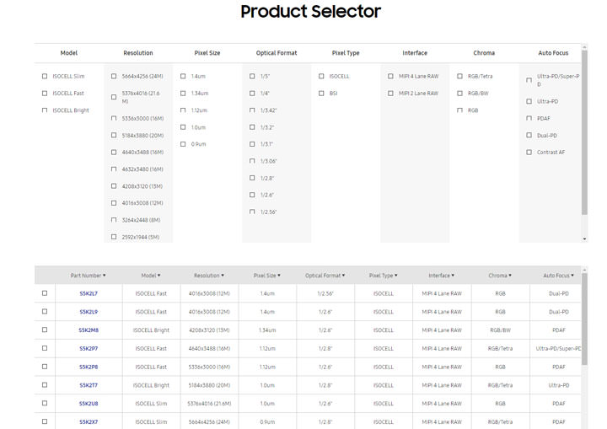Screen dimensions: 607x429
Task: Click the results table scrollbar up arrow
Action: tap(585, 271)
